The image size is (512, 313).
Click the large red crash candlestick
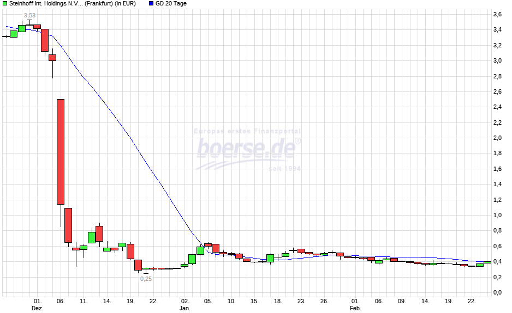pyautogui.click(x=61, y=151)
